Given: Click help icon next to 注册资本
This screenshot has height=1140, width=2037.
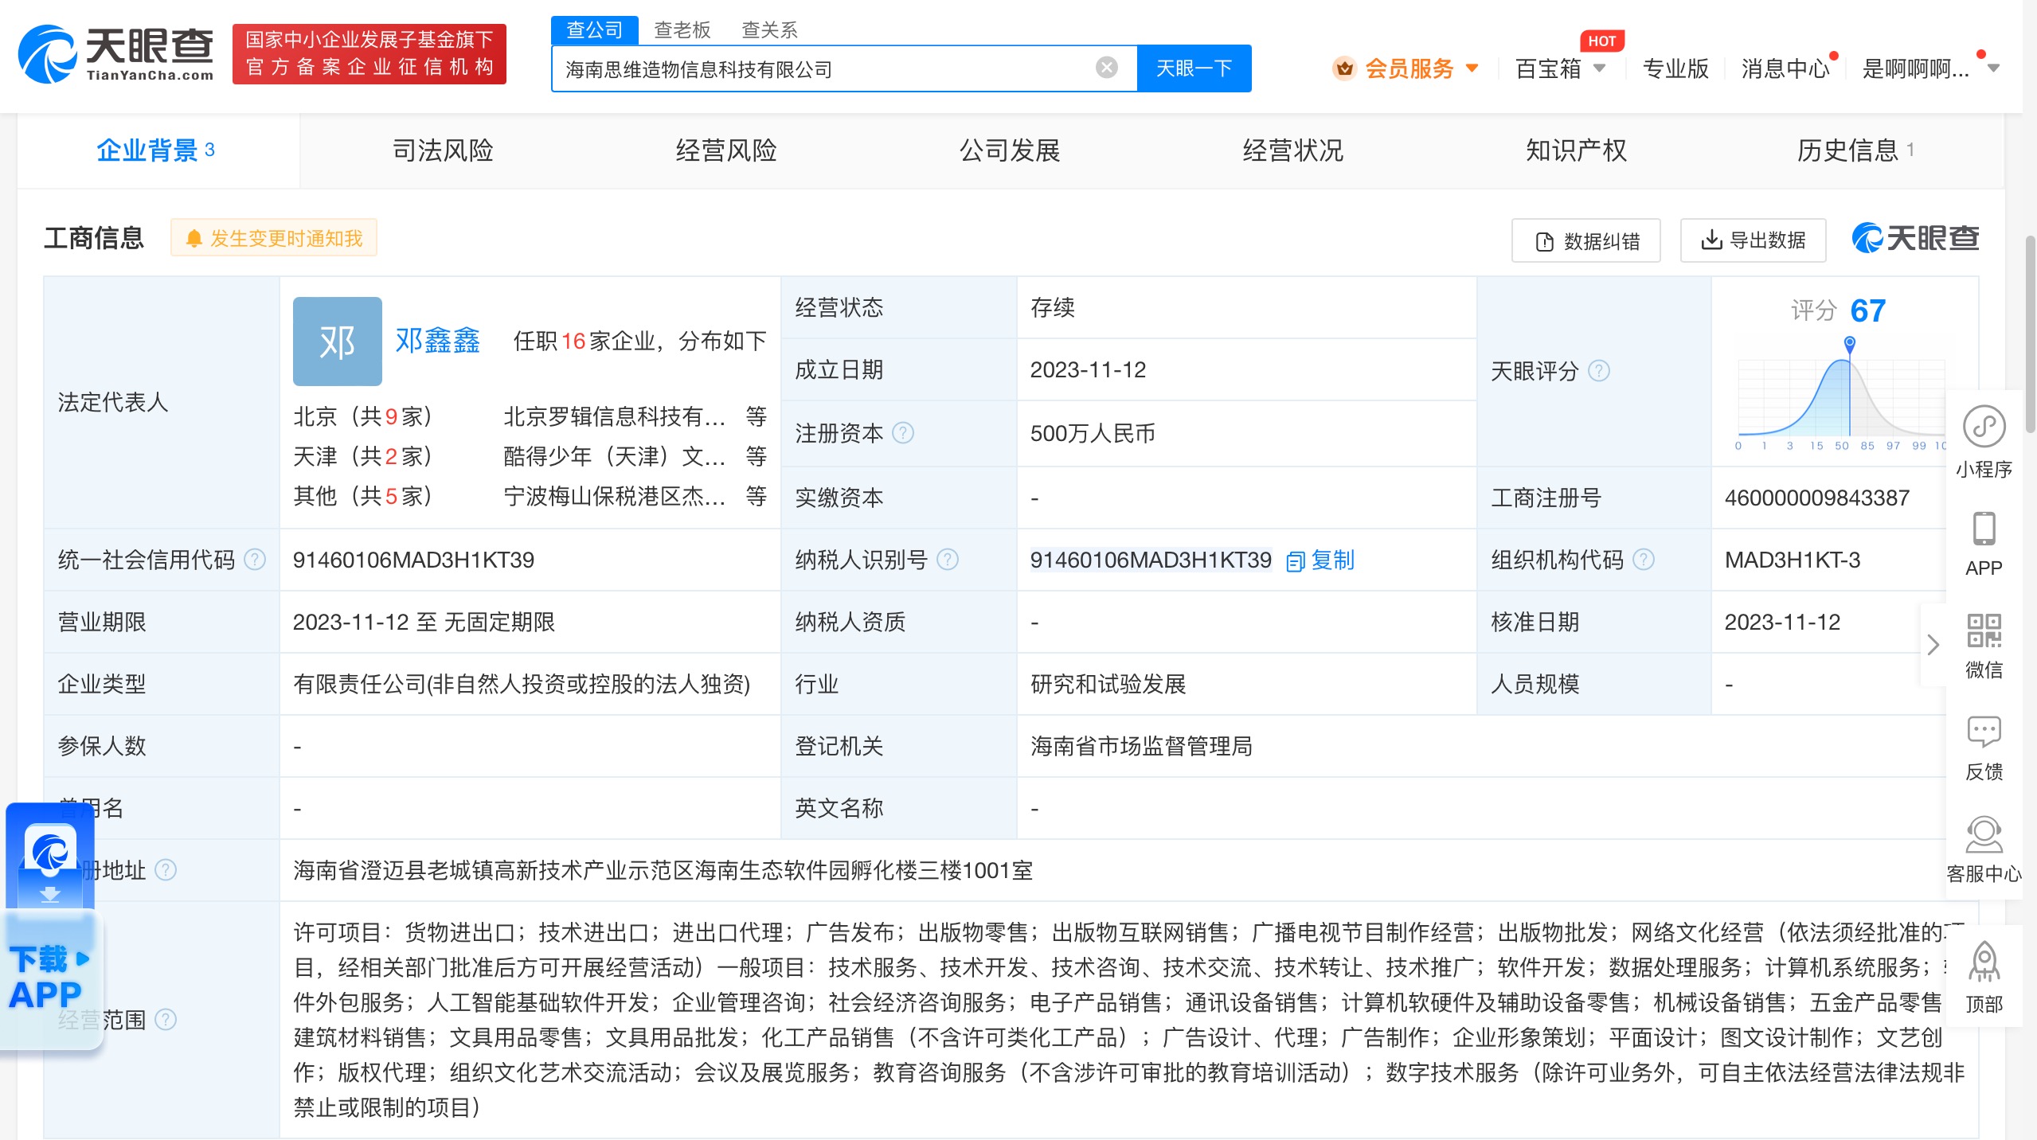Looking at the screenshot, I should tap(903, 433).
